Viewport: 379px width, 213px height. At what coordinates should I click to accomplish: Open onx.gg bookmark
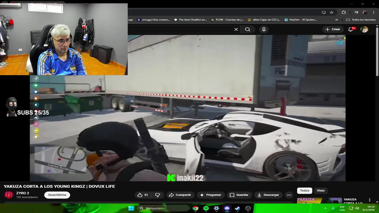pyautogui.click(x=153, y=20)
